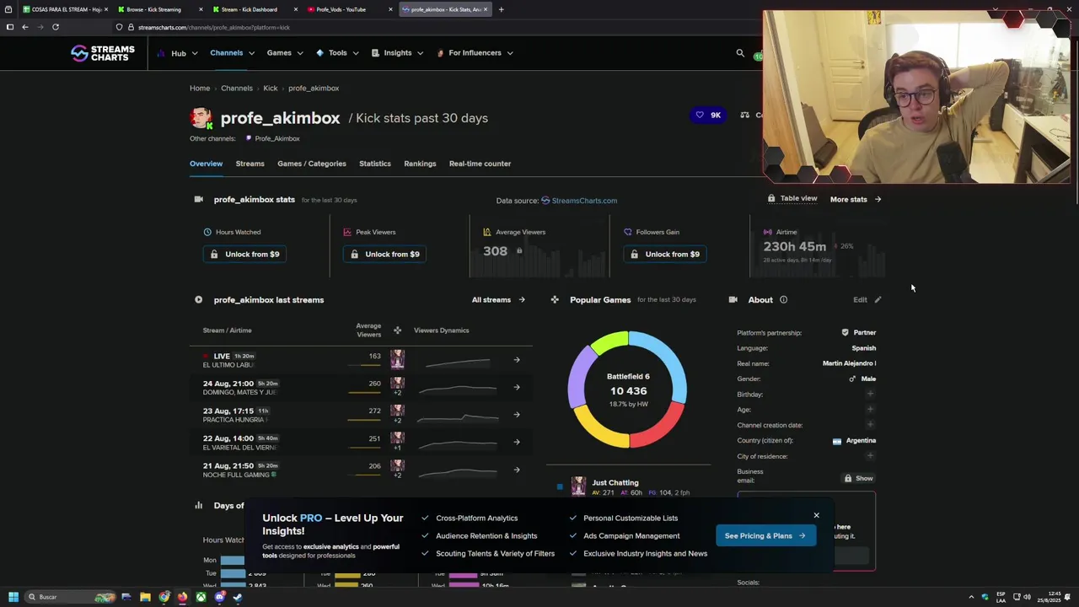
Task: Unlock Peak Viewers from $9
Action: [x=384, y=254]
